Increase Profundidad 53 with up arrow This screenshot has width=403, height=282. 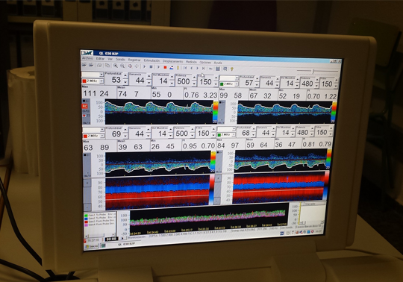click(x=125, y=76)
